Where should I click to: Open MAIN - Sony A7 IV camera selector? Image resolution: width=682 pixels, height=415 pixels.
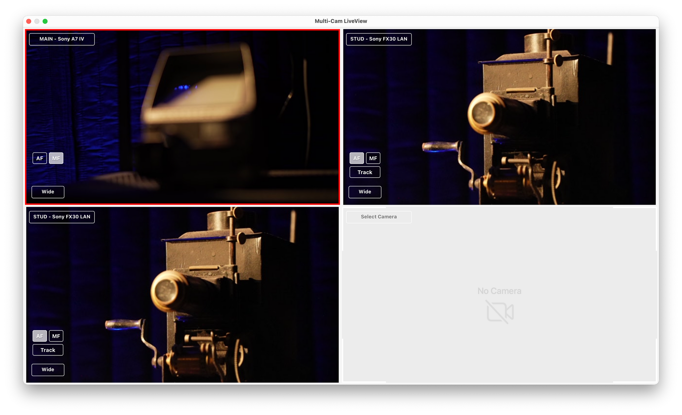pos(62,39)
